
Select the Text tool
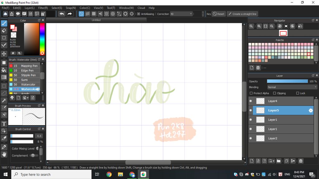4,124
